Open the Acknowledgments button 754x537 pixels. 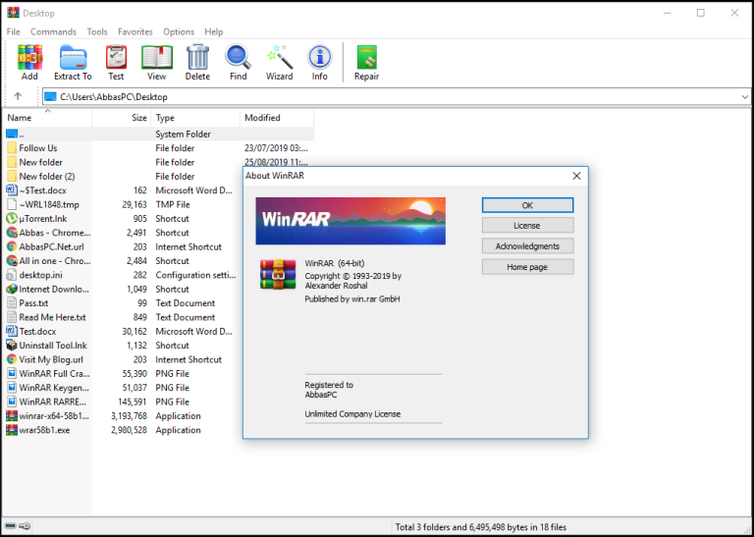point(527,246)
